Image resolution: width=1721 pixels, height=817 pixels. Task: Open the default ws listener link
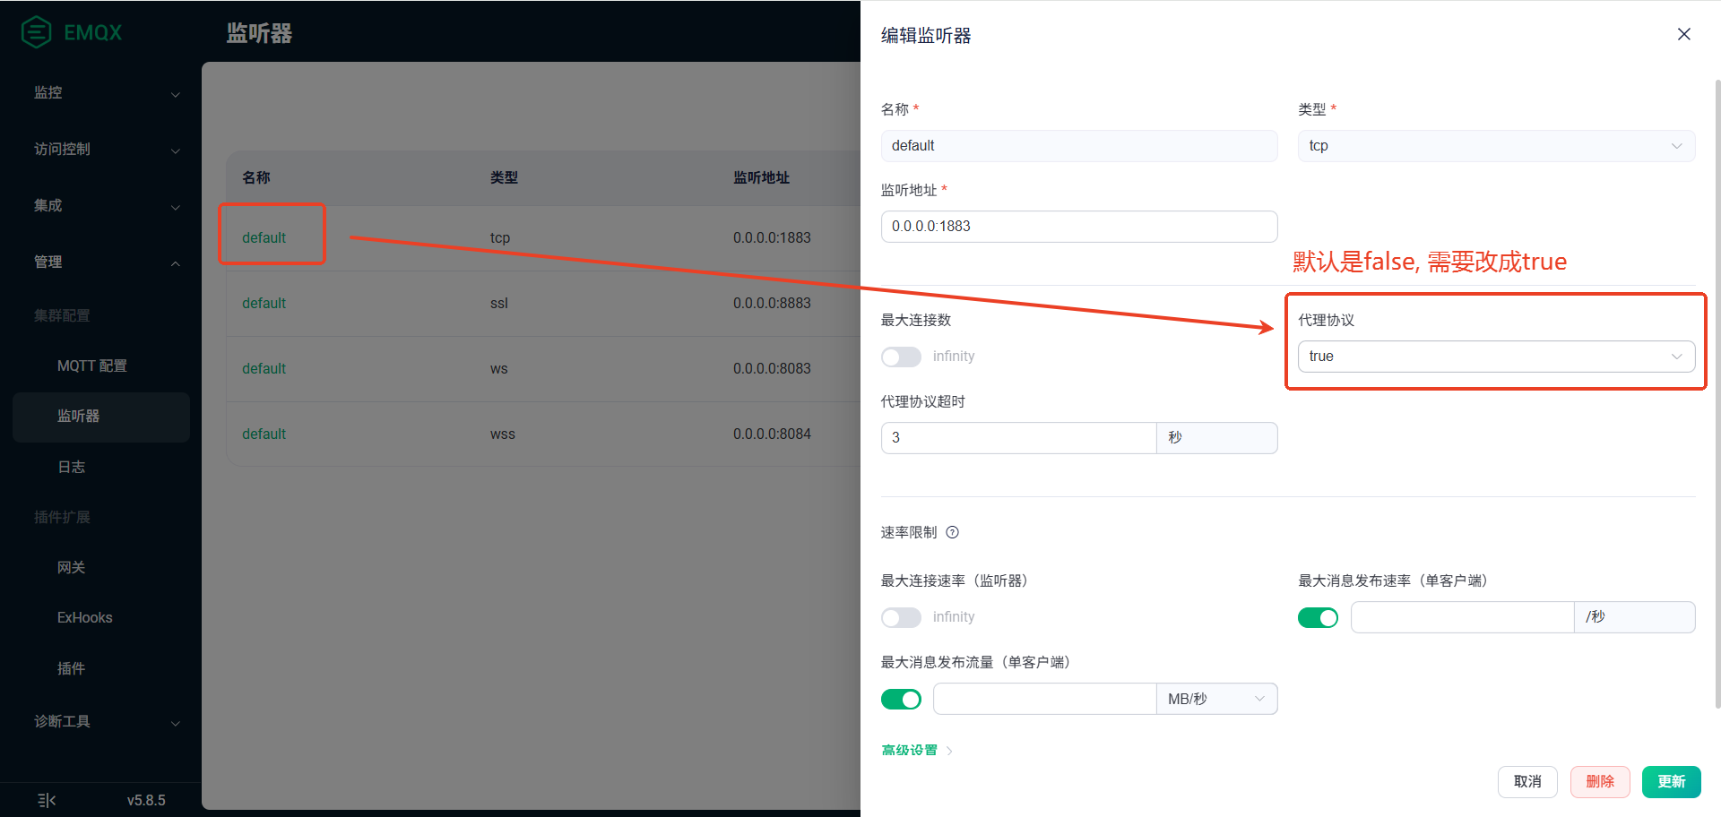point(264,368)
